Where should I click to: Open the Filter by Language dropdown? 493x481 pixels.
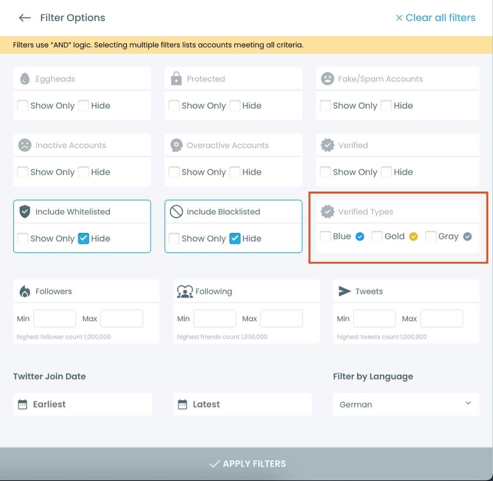[406, 404]
